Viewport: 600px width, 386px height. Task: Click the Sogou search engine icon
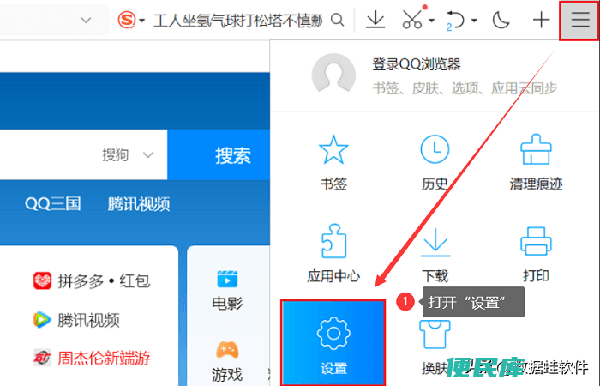coord(127,20)
